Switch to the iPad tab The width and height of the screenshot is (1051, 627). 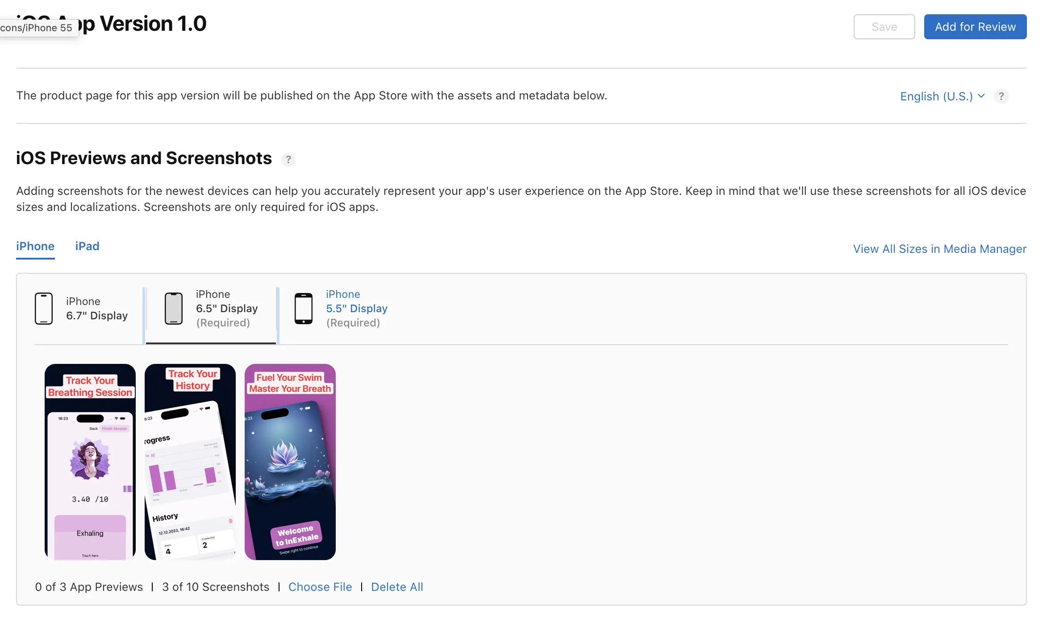(87, 246)
